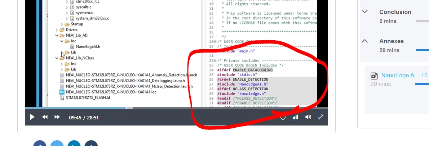Expand the Conclusion section chevron
The image size is (429, 146).
pyautogui.click(x=365, y=12)
